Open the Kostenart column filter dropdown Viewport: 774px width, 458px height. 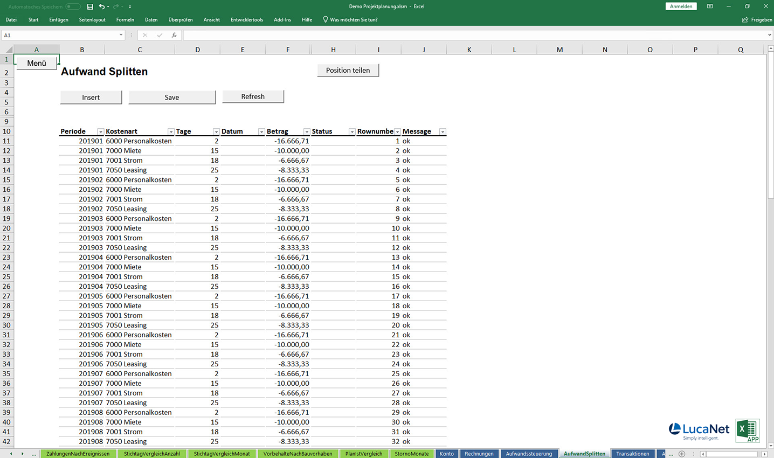[171, 132]
